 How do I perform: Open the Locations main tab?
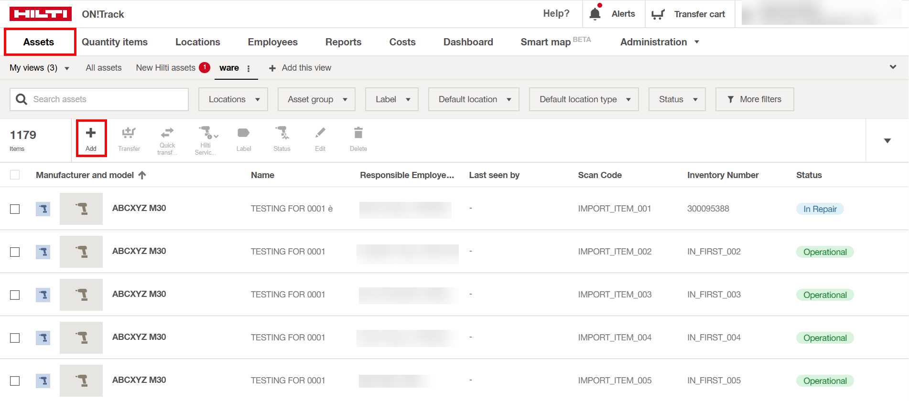[198, 42]
